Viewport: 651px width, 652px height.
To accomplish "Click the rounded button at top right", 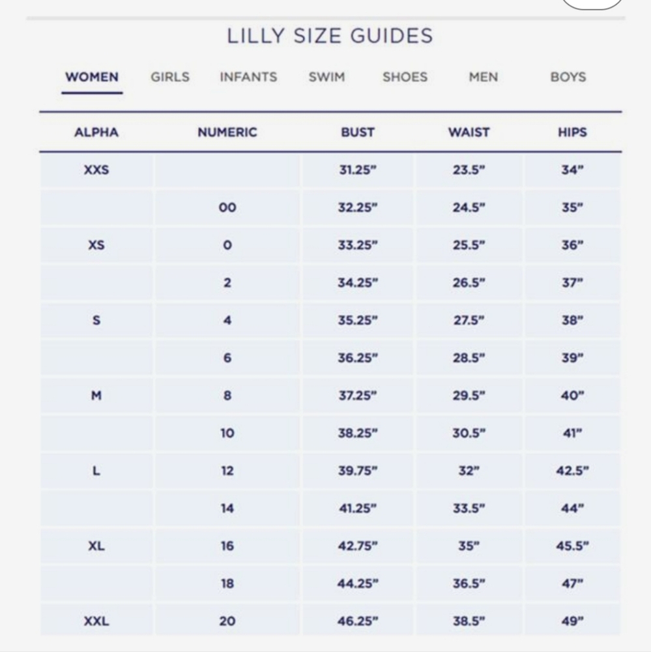I will click(592, 3).
